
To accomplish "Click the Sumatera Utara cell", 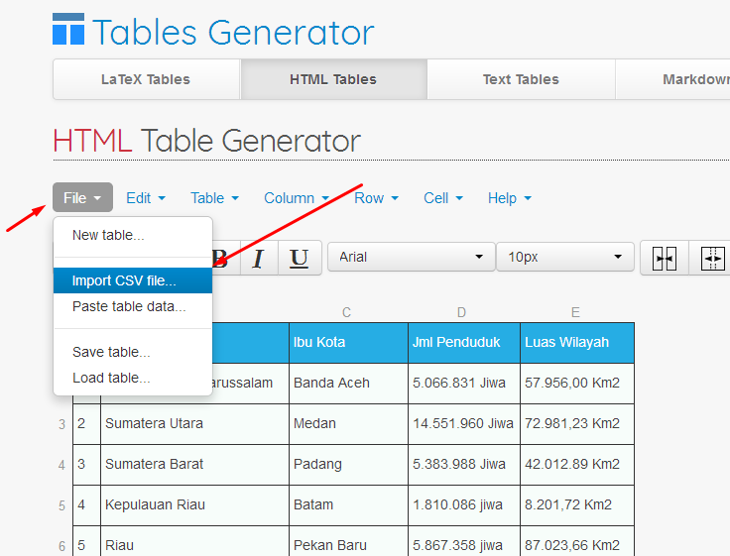I will (x=194, y=424).
